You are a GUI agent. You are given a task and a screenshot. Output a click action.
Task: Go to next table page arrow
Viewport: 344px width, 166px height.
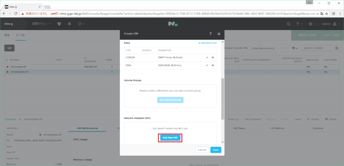coord(286,48)
